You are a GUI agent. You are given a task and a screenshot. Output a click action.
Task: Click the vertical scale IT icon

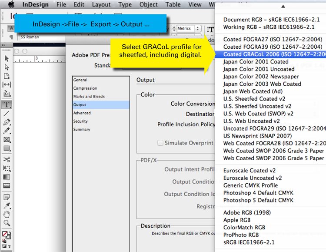(210, 30)
